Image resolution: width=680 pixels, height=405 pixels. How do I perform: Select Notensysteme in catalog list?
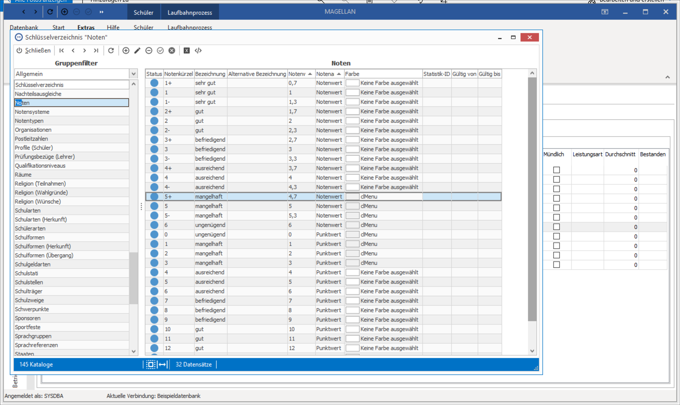click(x=71, y=112)
